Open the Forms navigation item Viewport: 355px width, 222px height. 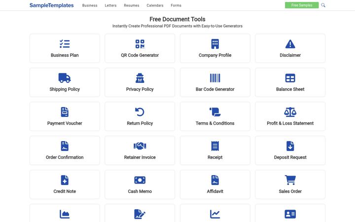(x=176, y=5)
